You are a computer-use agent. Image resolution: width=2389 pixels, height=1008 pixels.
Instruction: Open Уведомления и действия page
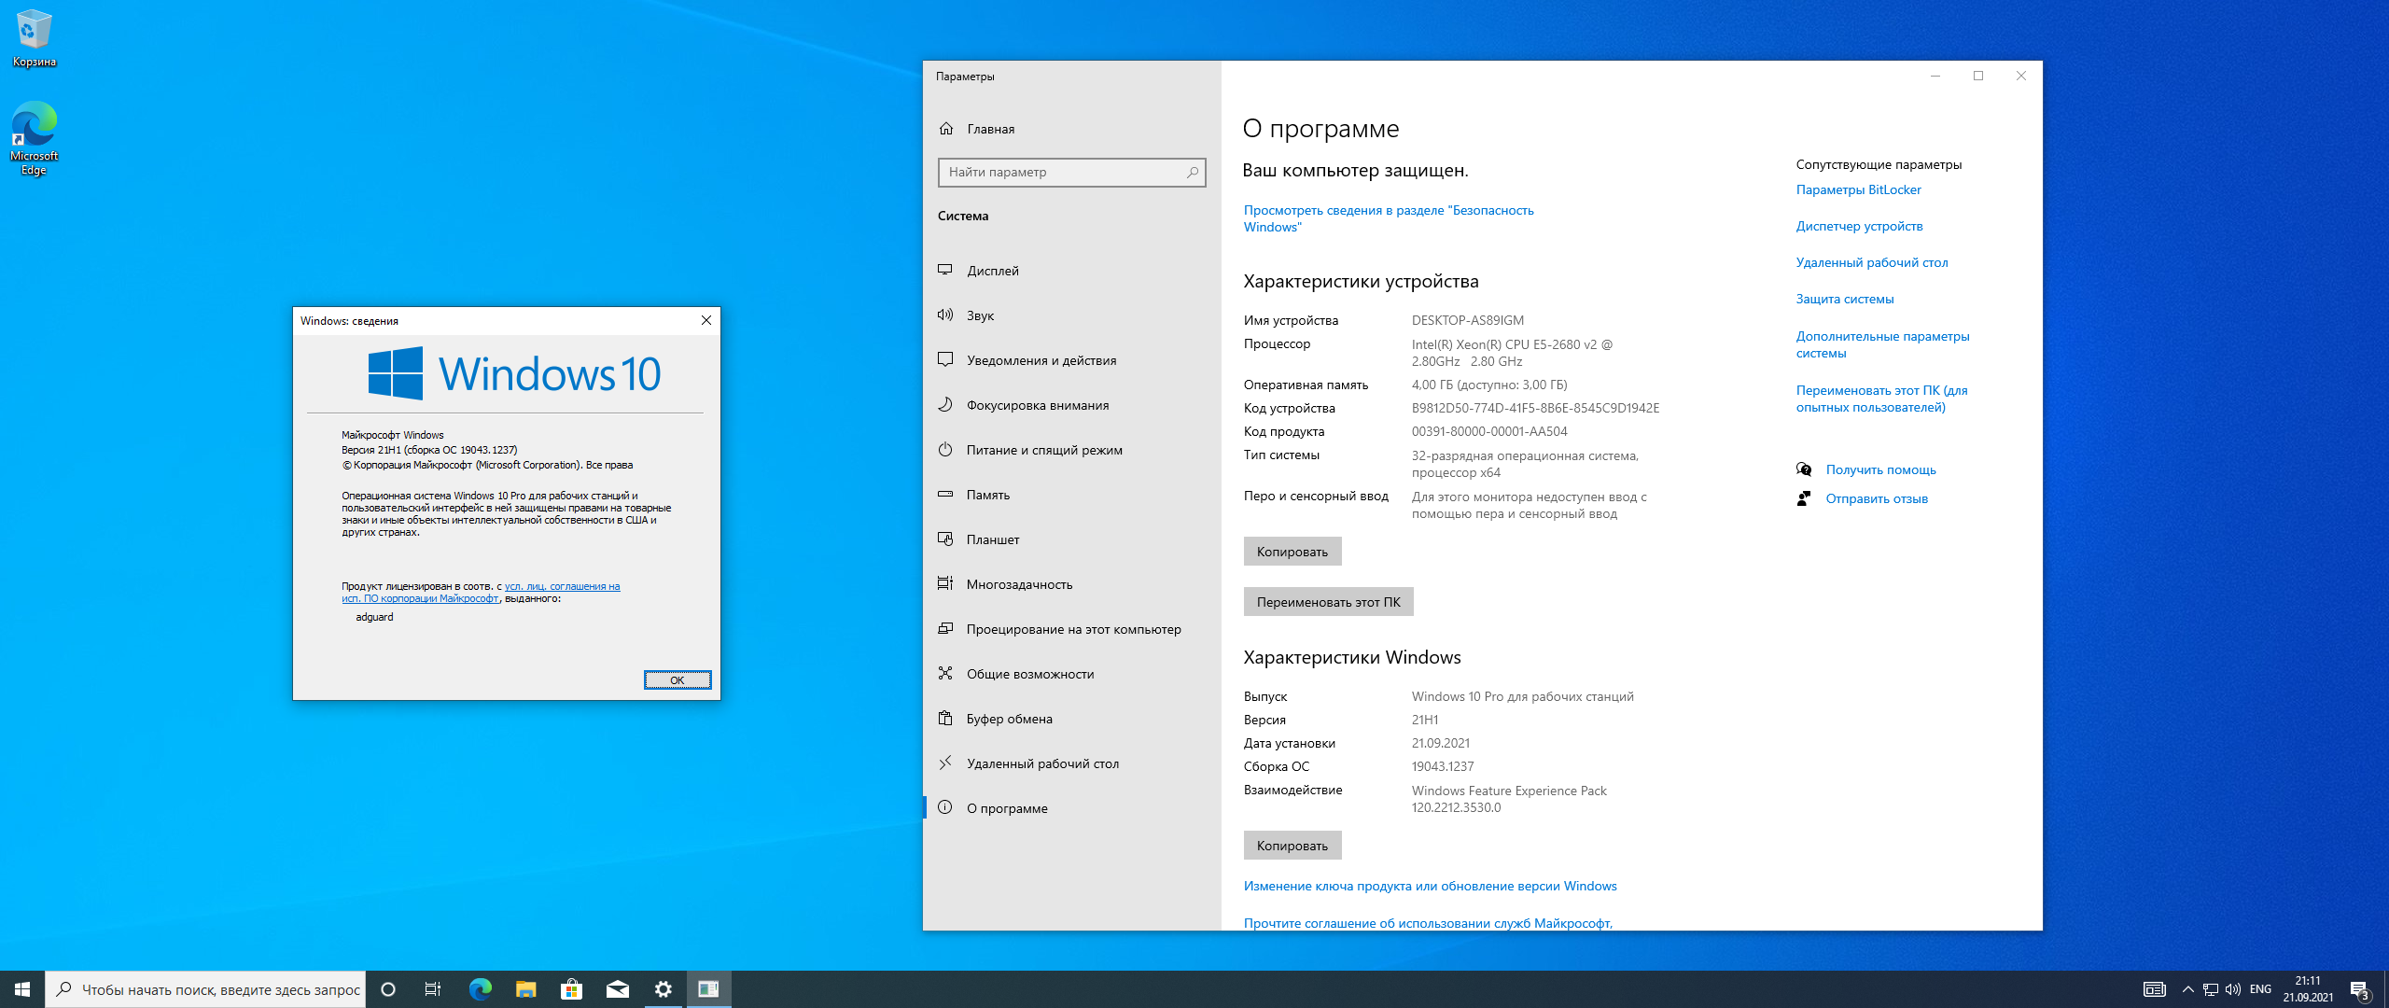(x=1071, y=360)
